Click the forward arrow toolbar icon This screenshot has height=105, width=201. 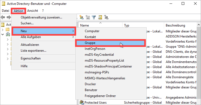[9, 17]
